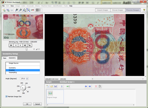Open the Identification menu

pyautogui.click(x=58, y=6)
